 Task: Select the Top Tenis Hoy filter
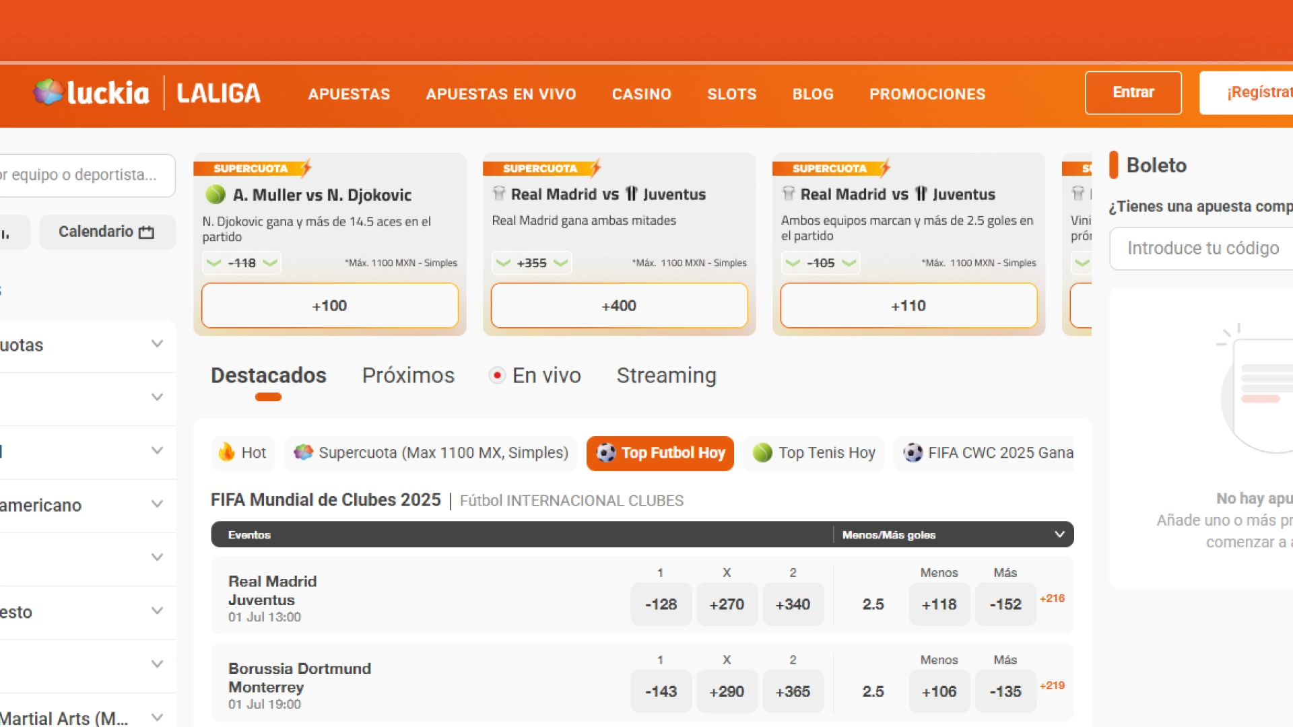pyautogui.click(x=814, y=453)
